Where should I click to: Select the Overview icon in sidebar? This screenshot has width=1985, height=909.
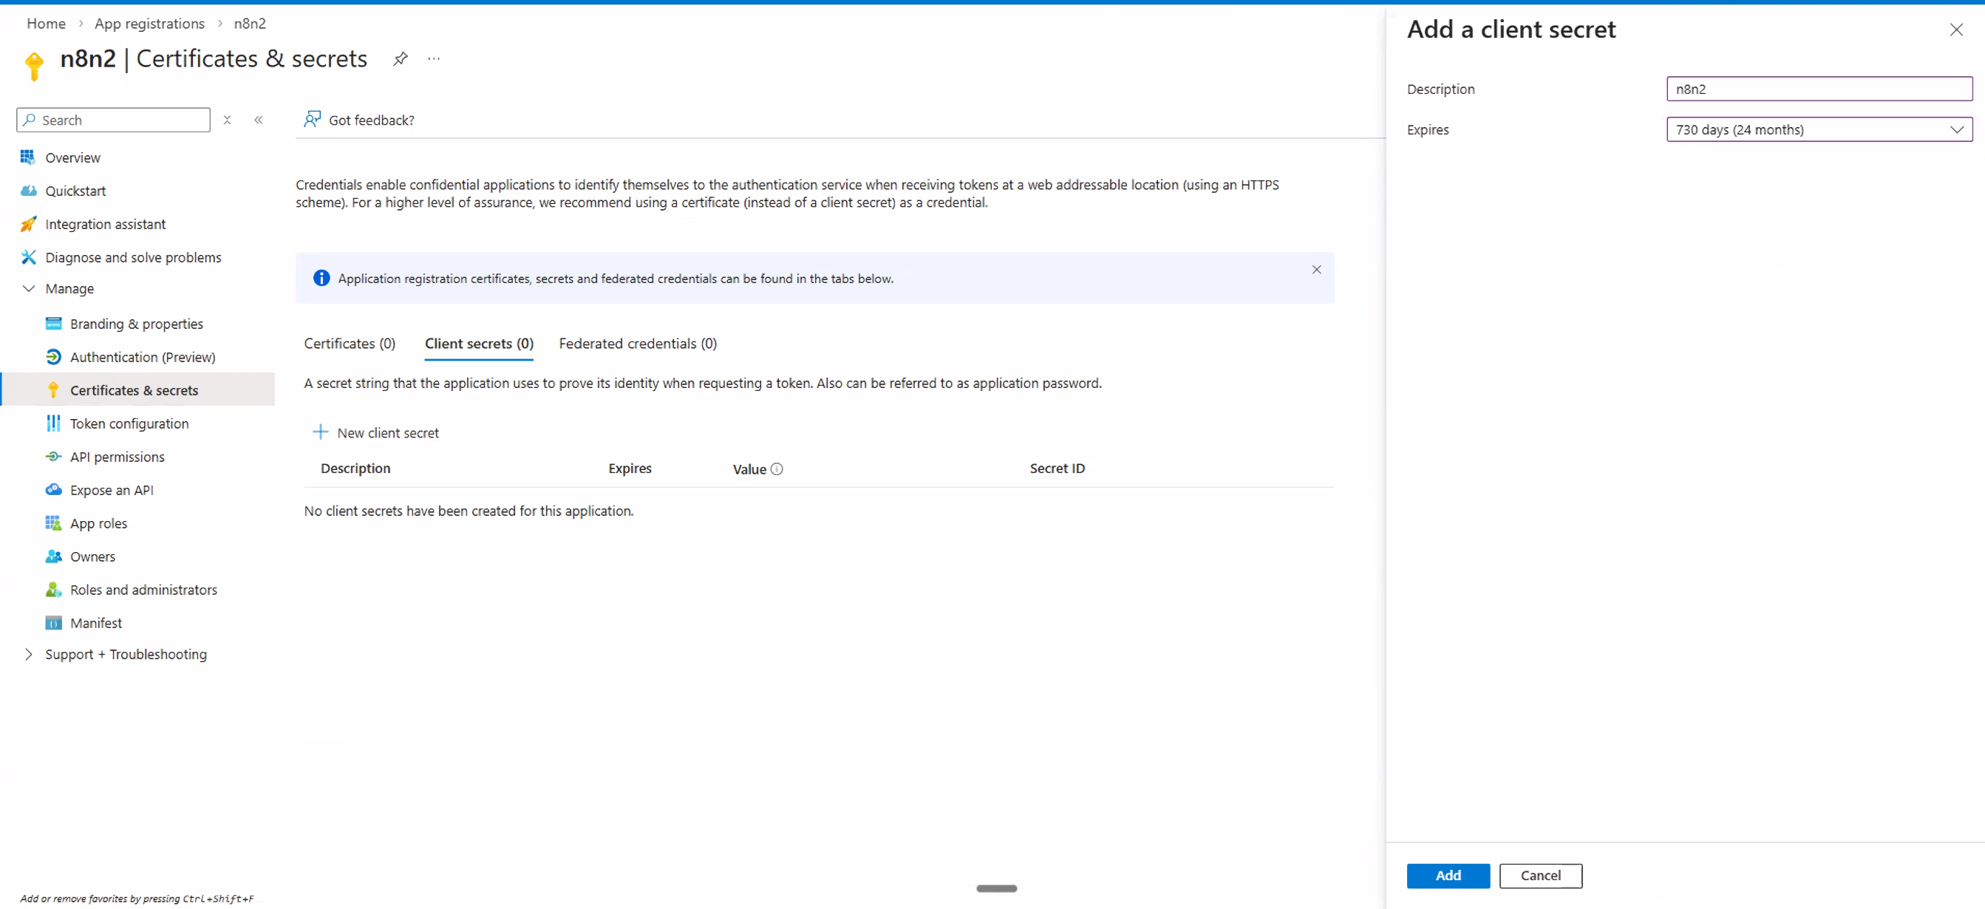tap(29, 157)
